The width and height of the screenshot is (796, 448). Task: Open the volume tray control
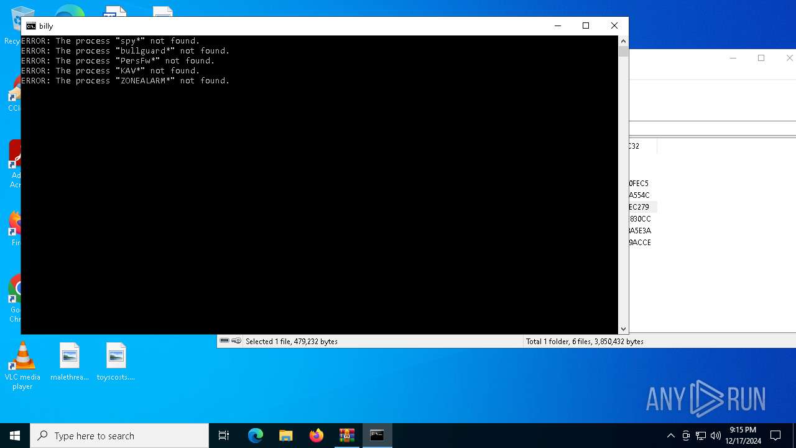pos(716,436)
